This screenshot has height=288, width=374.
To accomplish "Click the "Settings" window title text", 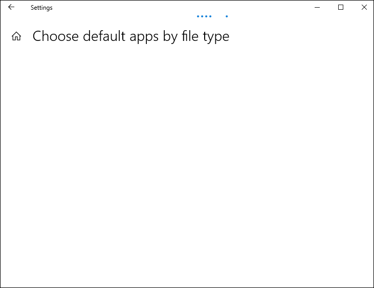I will click(41, 8).
